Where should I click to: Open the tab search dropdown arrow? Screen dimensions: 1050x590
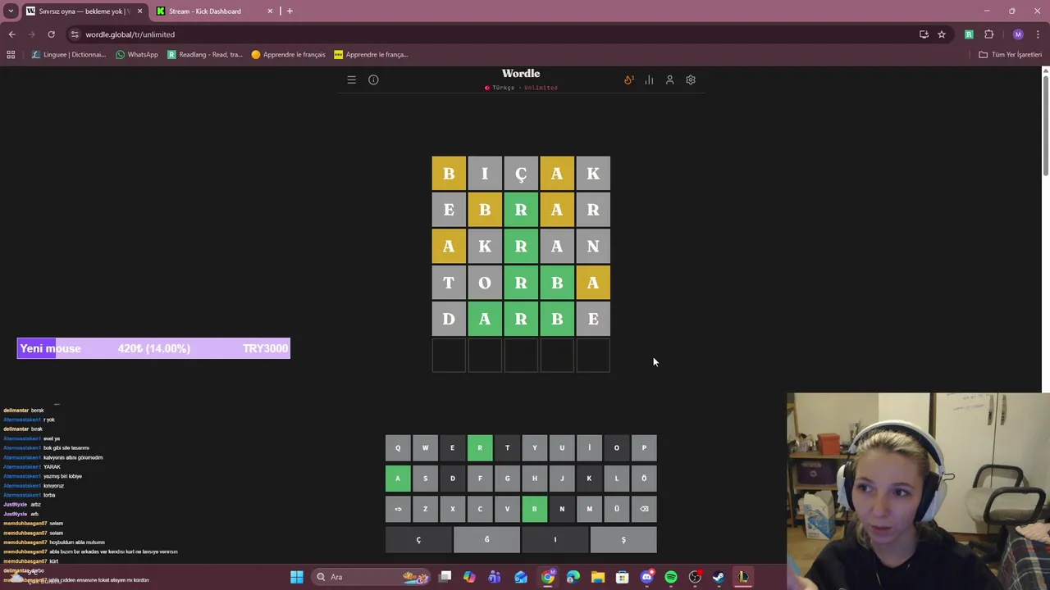pyautogui.click(x=11, y=11)
